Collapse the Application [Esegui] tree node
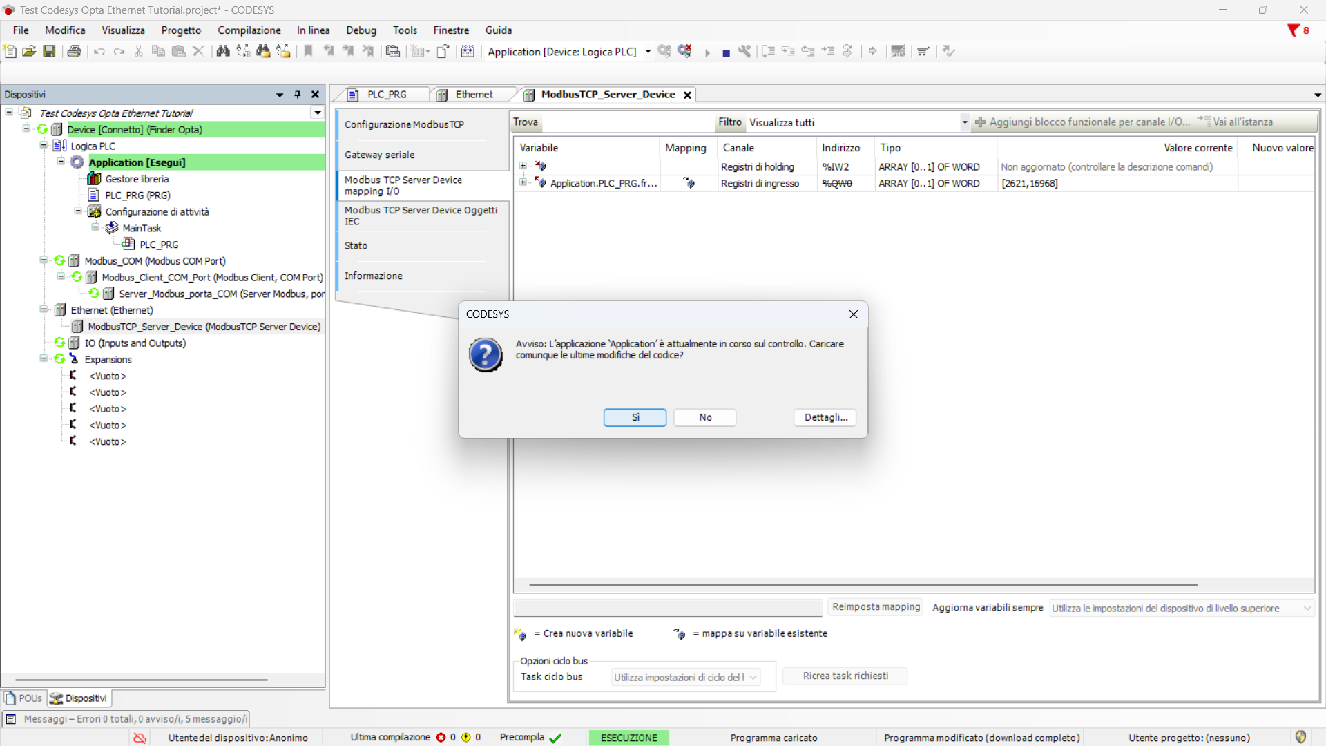The image size is (1326, 746). pyautogui.click(x=61, y=162)
